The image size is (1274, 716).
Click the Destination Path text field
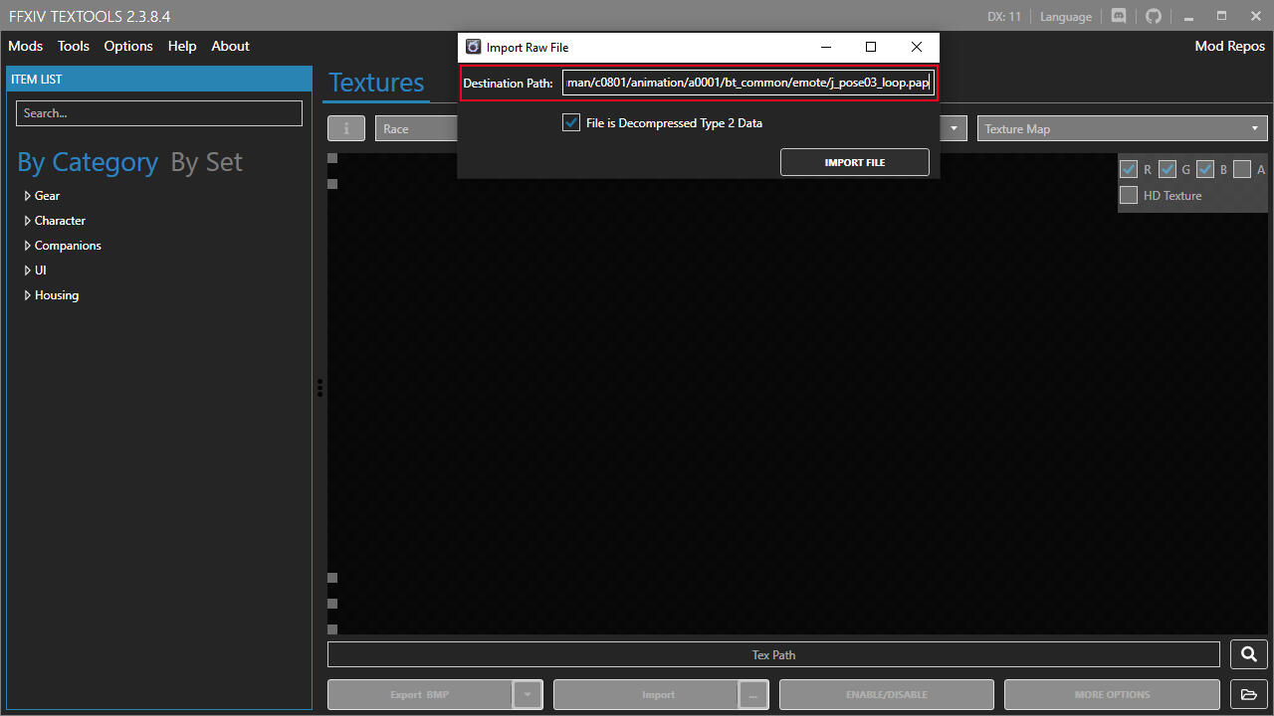tap(747, 83)
